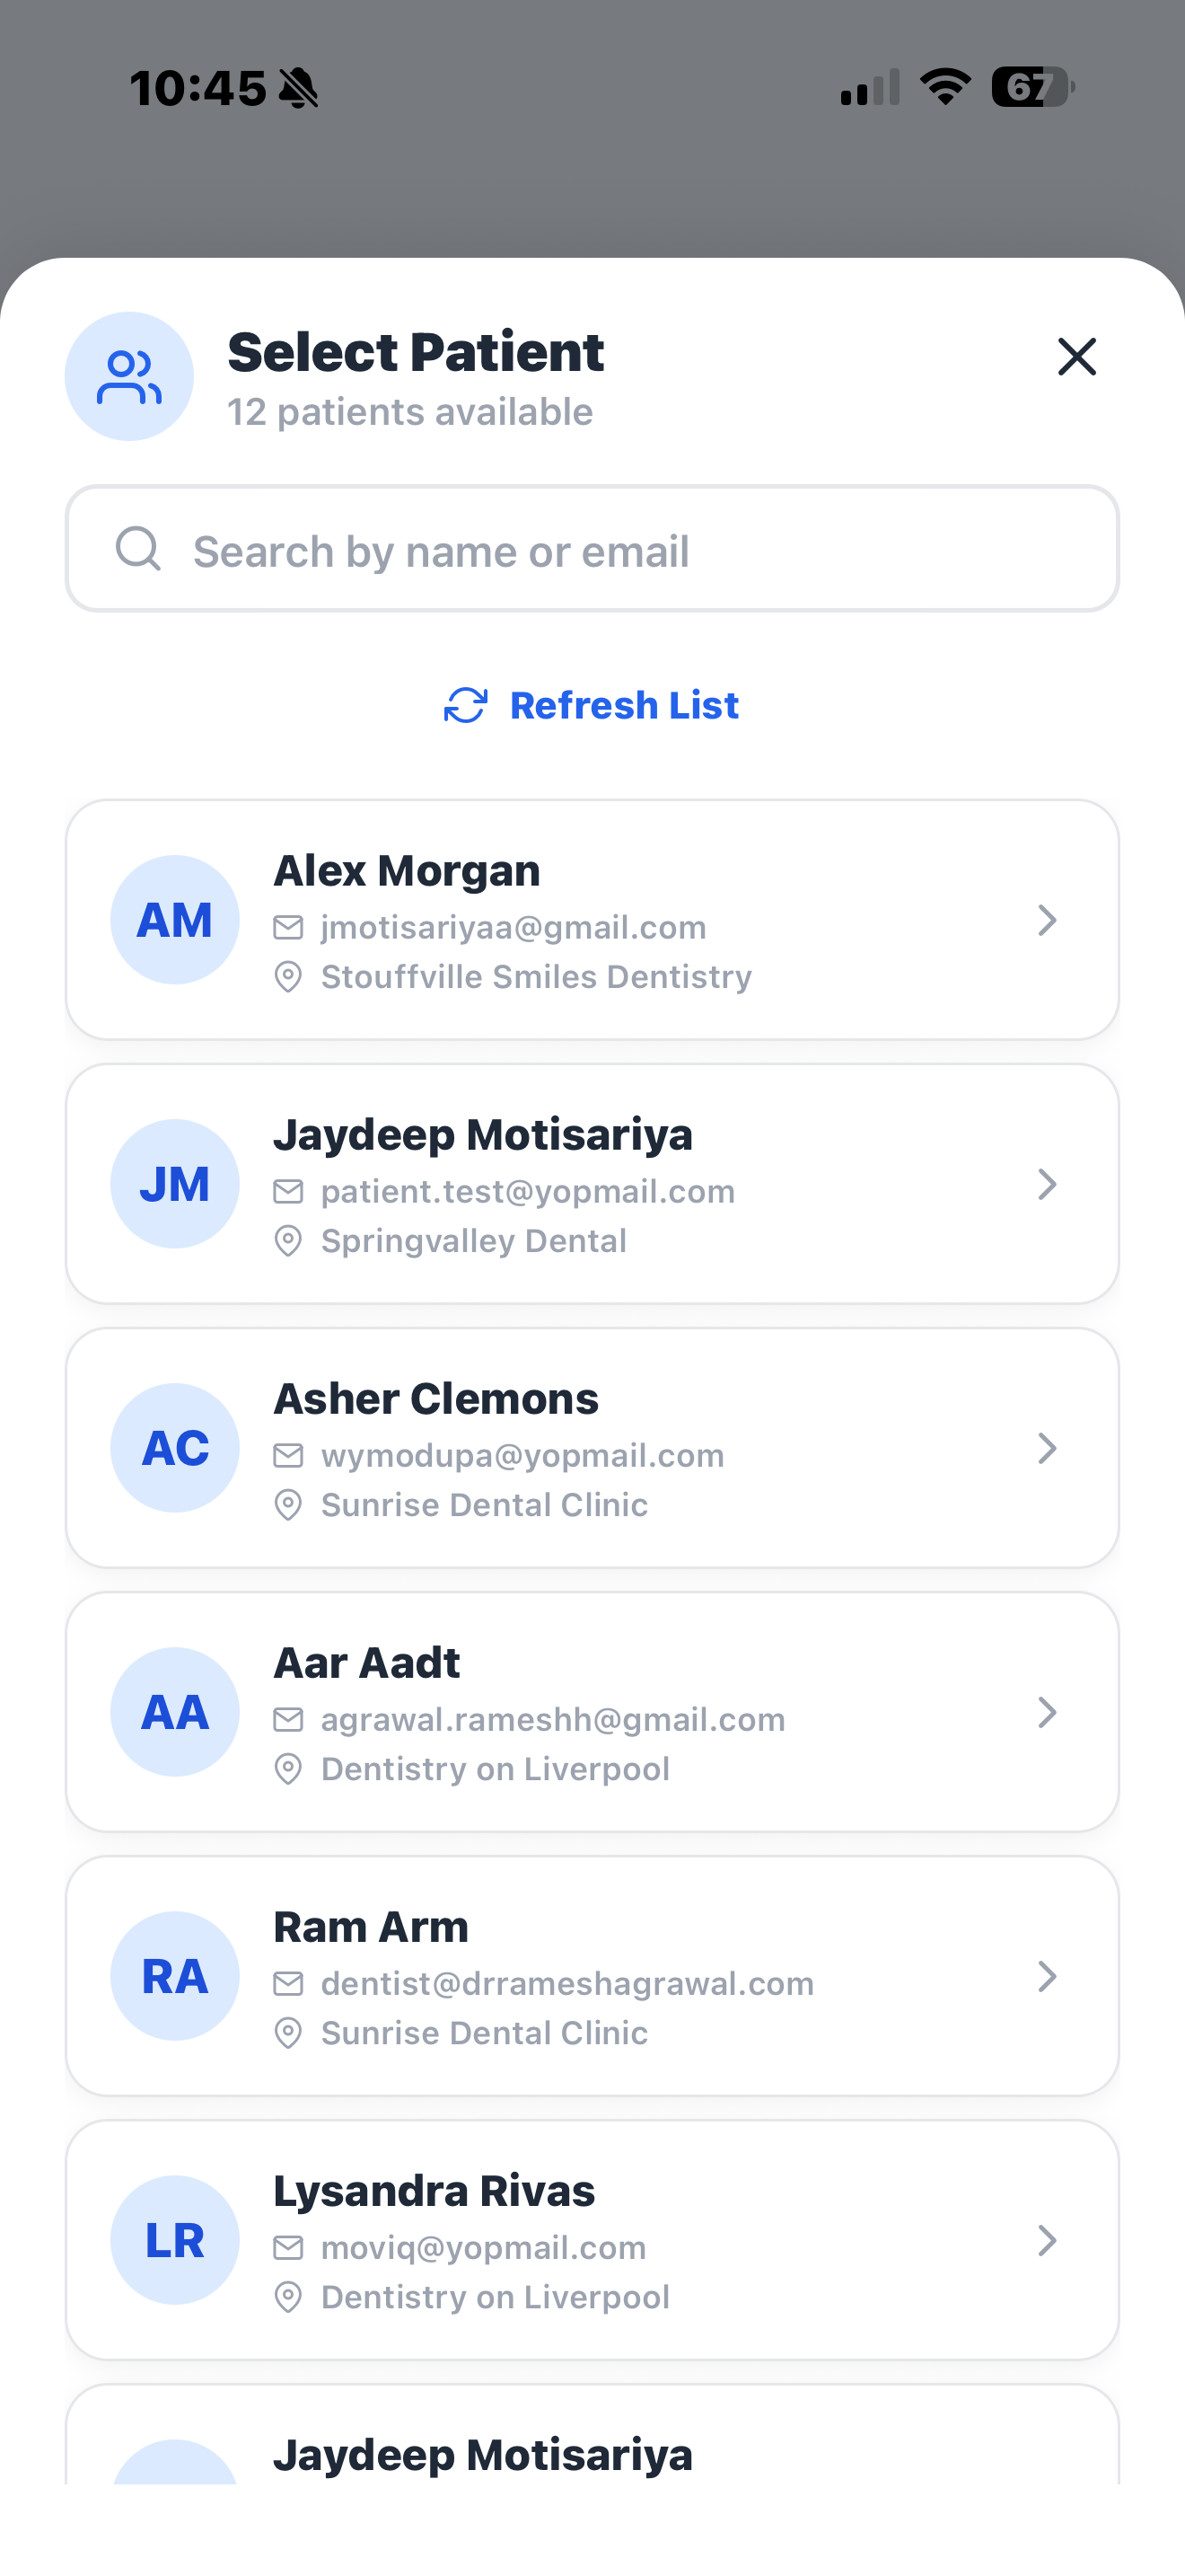Tap location pin beside Springvalley Dental
1185x2576 pixels.
click(x=288, y=1241)
